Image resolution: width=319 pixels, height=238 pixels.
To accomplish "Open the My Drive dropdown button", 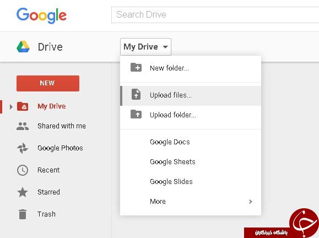I will pyautogui.click(x=145, y=47).
